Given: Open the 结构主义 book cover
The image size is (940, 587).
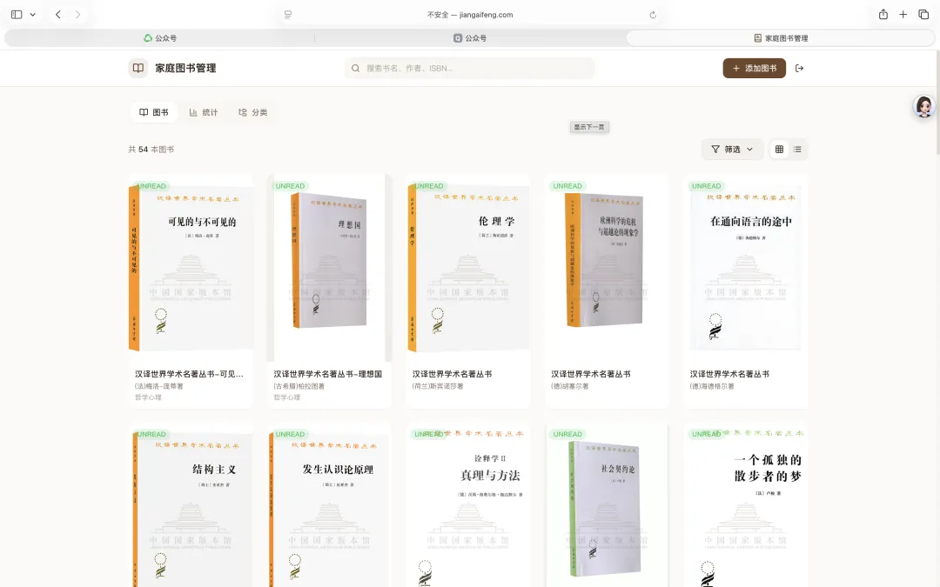Looking at the screenshot, I should coord(191,505).
